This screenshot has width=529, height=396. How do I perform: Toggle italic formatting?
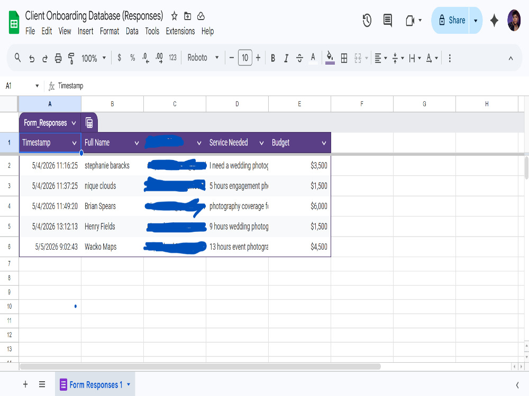[x=286, y=58]
